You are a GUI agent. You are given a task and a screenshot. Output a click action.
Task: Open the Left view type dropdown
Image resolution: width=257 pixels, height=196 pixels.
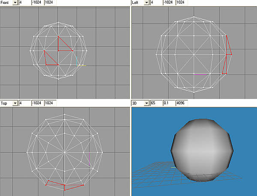click(146, 3)
